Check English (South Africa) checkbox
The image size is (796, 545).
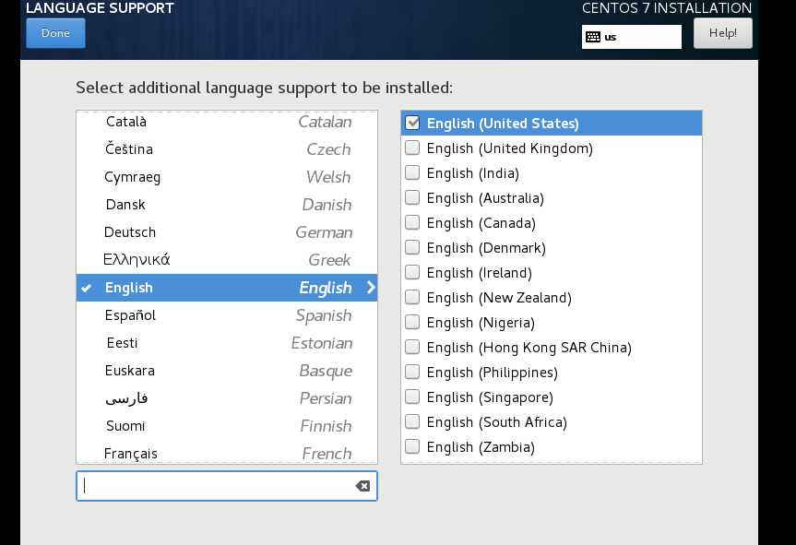(x=412, y=421)
